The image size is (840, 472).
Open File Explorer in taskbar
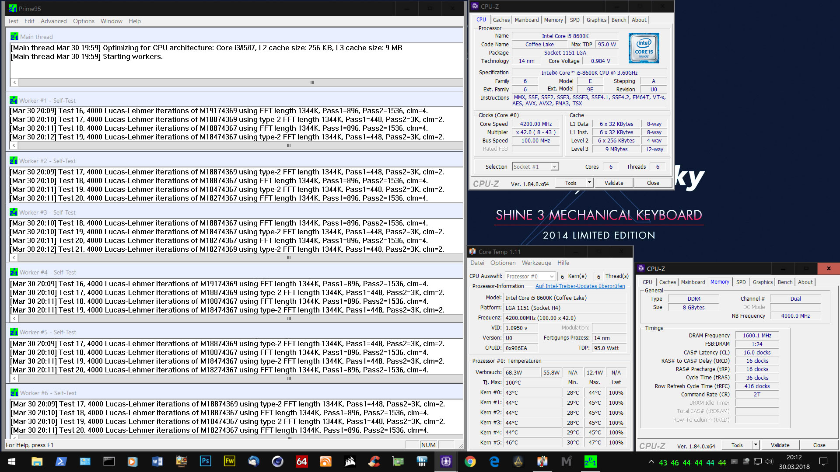tap(37, 462)
